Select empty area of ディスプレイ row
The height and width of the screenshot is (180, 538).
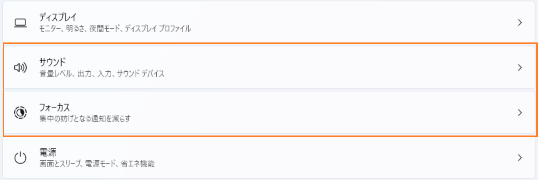(318, 23)
